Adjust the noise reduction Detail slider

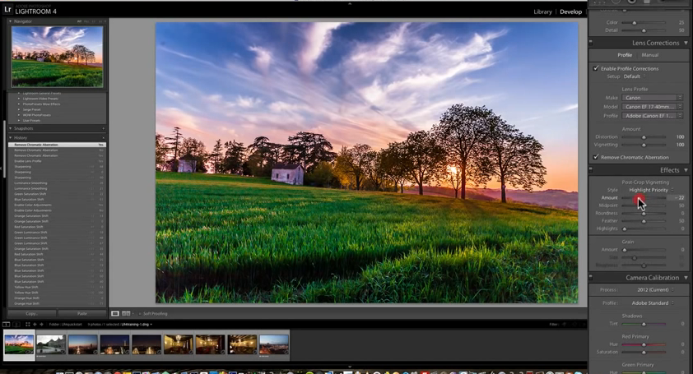click(644, 30)
